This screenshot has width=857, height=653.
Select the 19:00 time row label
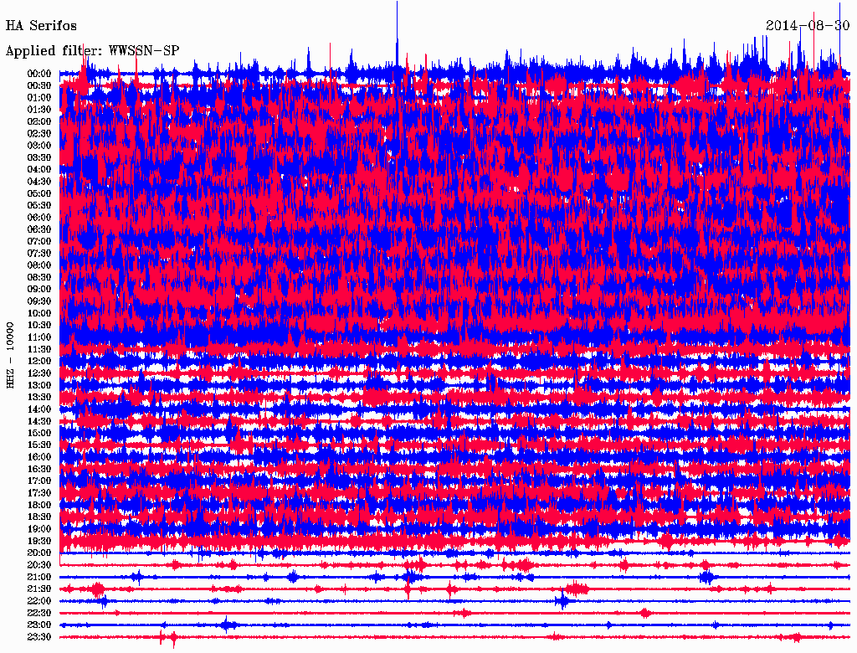tap(39, 529)
